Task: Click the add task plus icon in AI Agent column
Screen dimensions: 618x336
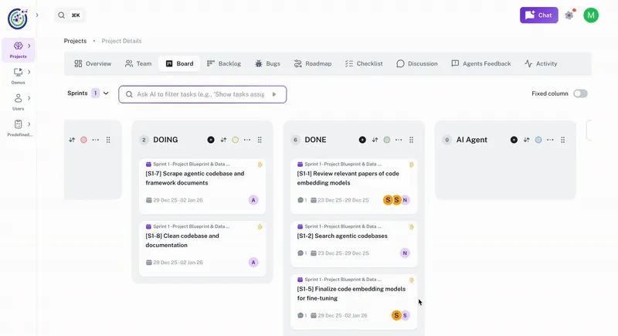Action: pos(514,140)
